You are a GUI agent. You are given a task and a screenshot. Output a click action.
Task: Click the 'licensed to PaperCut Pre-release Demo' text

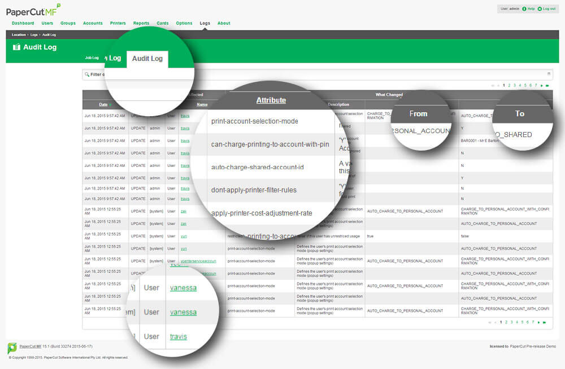523,346
